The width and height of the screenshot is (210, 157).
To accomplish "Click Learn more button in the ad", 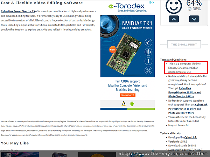I will point(127,95).
